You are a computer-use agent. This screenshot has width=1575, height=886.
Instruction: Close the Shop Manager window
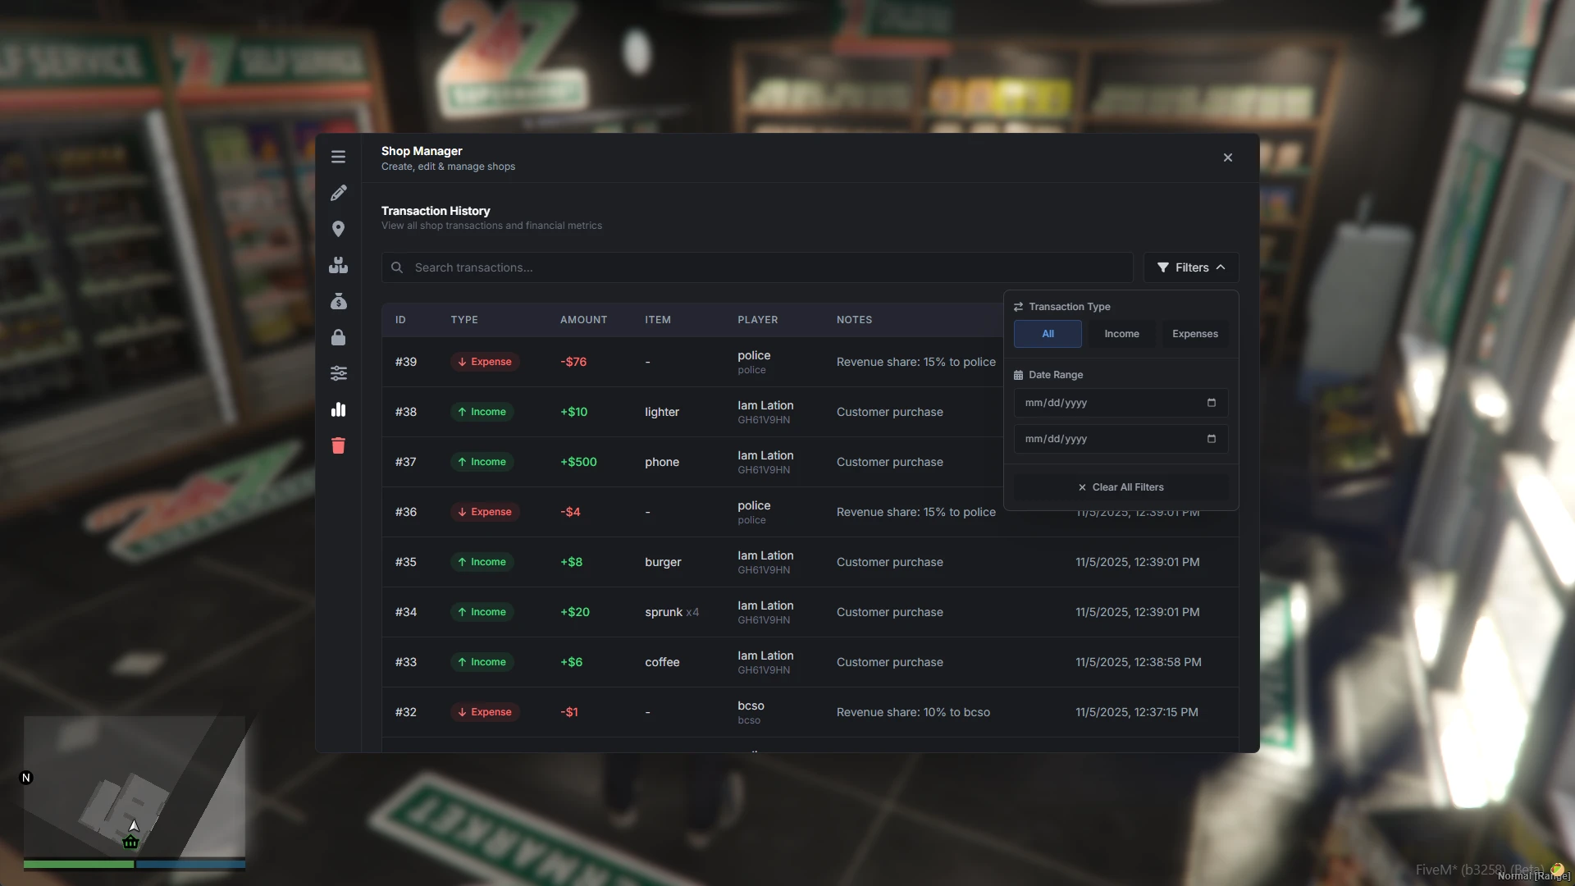click(x=1227, y=158)
